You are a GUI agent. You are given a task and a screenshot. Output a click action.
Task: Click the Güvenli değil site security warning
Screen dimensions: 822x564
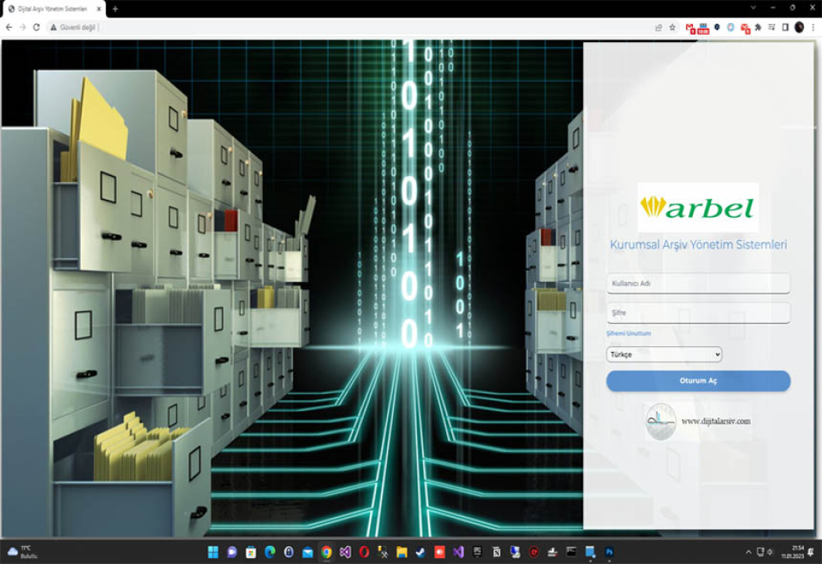pos(72,27)
